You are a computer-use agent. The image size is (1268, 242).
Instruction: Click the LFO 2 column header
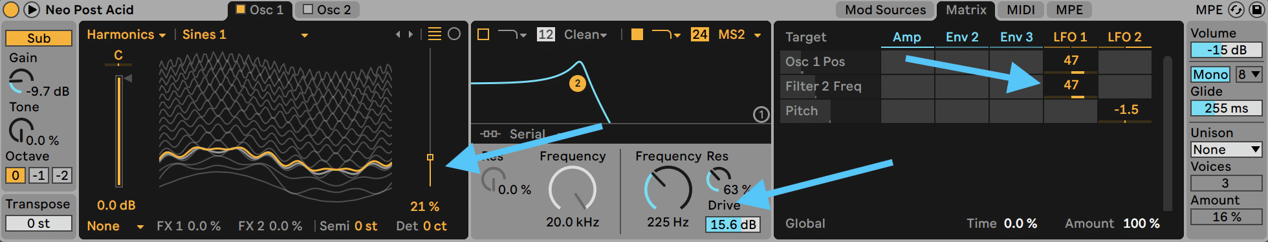click(x=1124, y=38)
